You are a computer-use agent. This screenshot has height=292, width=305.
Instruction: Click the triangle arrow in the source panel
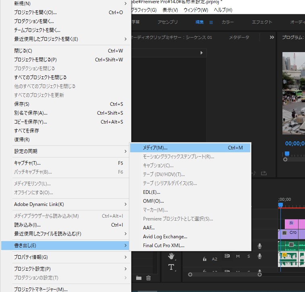(x=201, y=53)
